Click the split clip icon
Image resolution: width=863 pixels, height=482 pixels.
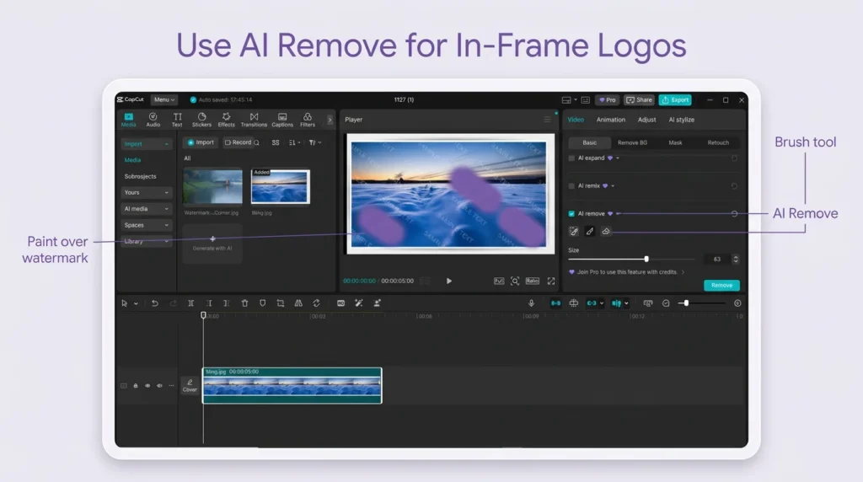point(191,303)
